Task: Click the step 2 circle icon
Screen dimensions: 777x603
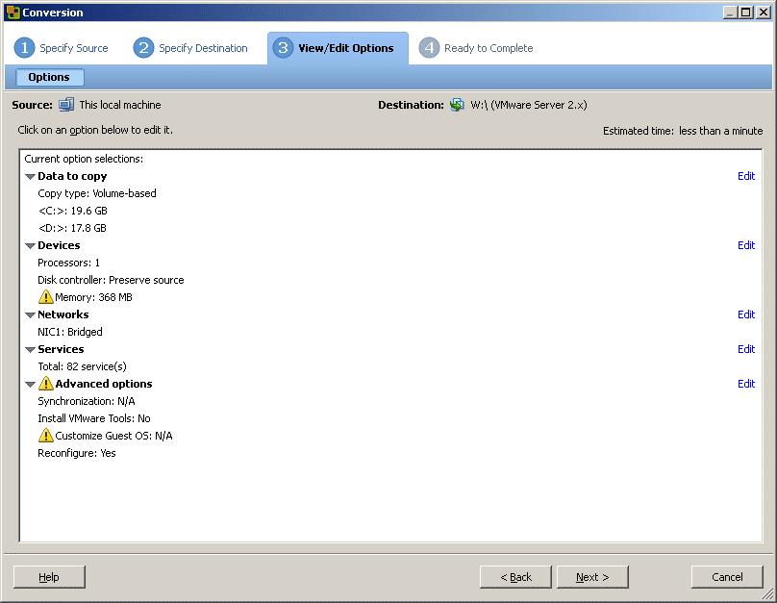Action: coord(143,48)
